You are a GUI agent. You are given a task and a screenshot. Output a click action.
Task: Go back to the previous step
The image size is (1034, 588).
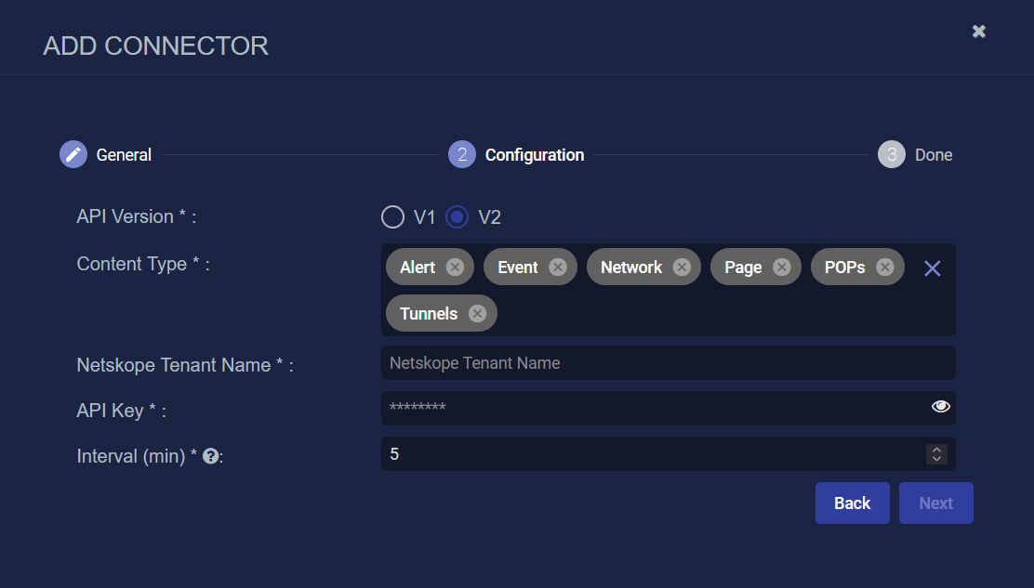(x=852, y=503)
